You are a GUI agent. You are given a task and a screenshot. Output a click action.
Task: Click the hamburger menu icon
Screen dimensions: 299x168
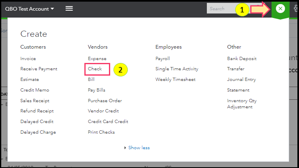[69, 8]
